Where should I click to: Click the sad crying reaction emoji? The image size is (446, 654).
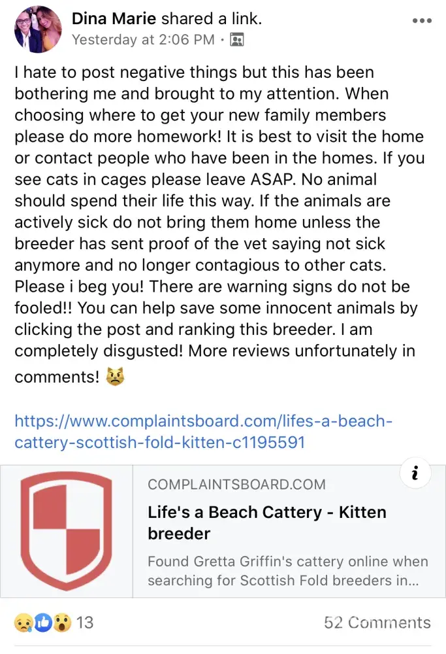point(24,623)
